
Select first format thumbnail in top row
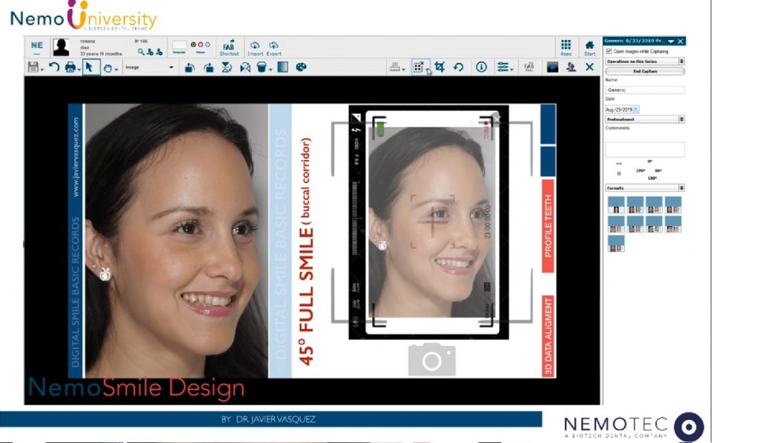pos(616,205)
